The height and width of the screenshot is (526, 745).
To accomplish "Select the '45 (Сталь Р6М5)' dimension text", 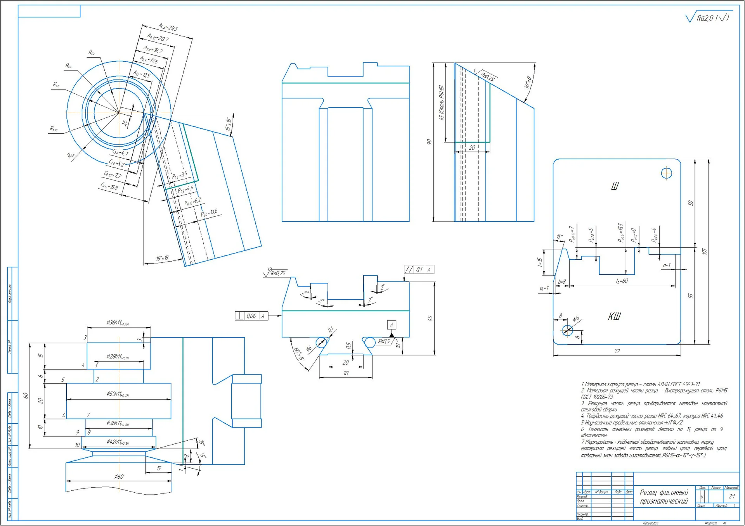I will click(x=441, y=103).
